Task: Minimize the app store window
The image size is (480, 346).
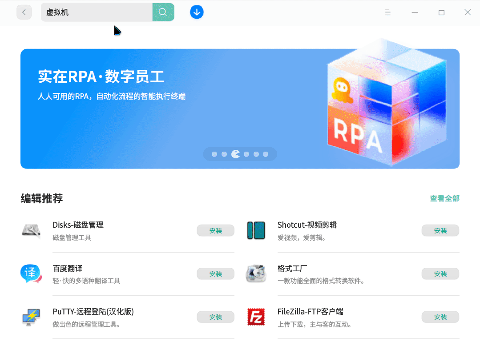Action: pyautogui.click(x=415, y=12)
